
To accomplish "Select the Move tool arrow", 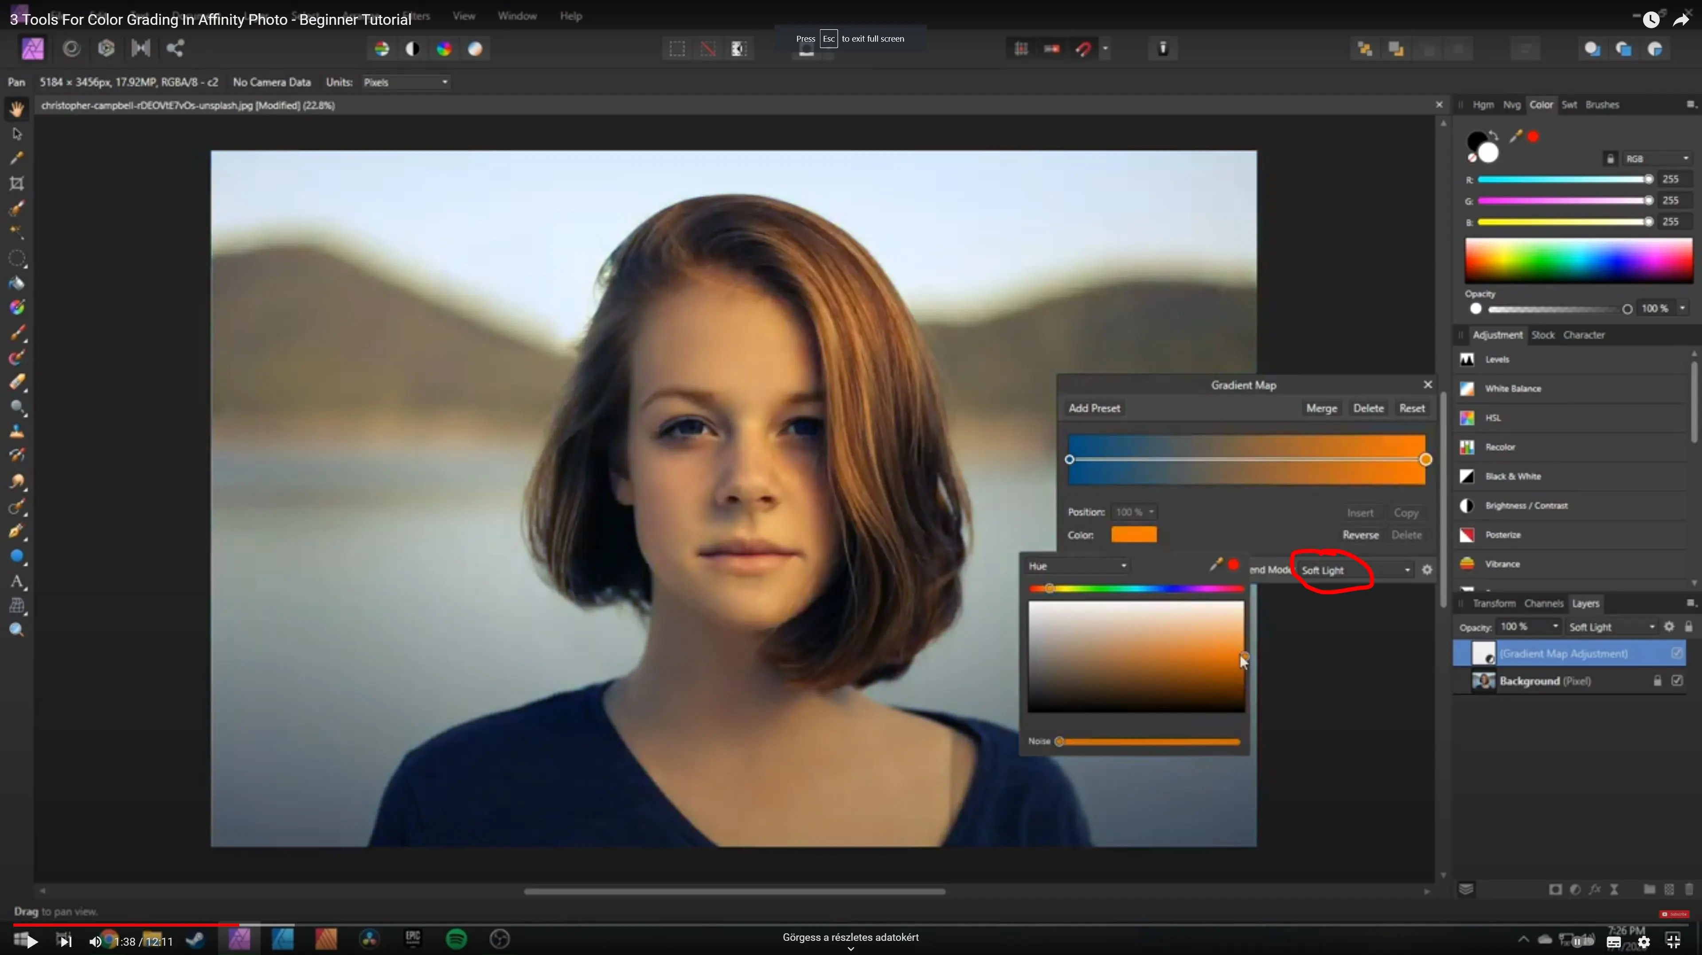I will 16,134.
